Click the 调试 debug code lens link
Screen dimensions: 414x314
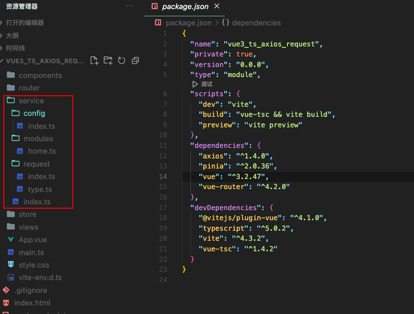pos(207,84)
